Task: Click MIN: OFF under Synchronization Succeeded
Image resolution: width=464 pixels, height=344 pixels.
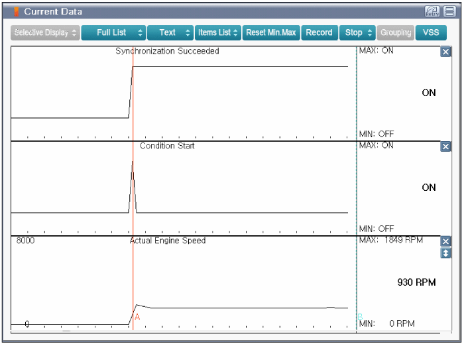Action: [x=377, y=134]
